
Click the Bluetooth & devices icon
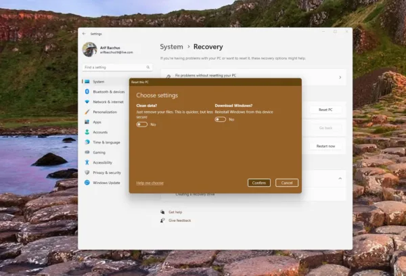click(87, 91)
